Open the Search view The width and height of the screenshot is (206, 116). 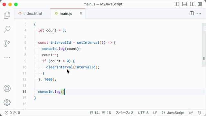tap(7, 29)
